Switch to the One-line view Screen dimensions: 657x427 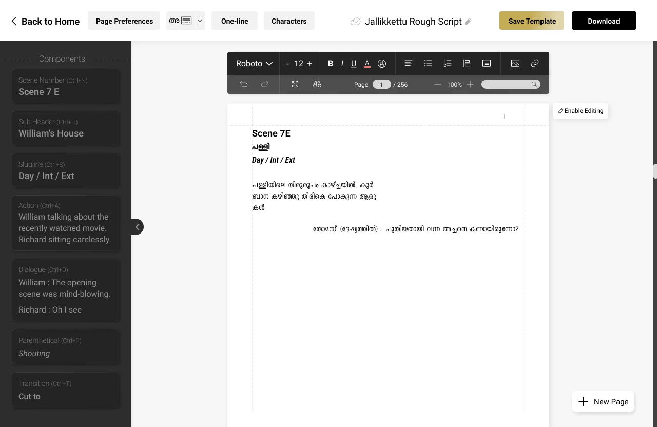tap(235, 21)
